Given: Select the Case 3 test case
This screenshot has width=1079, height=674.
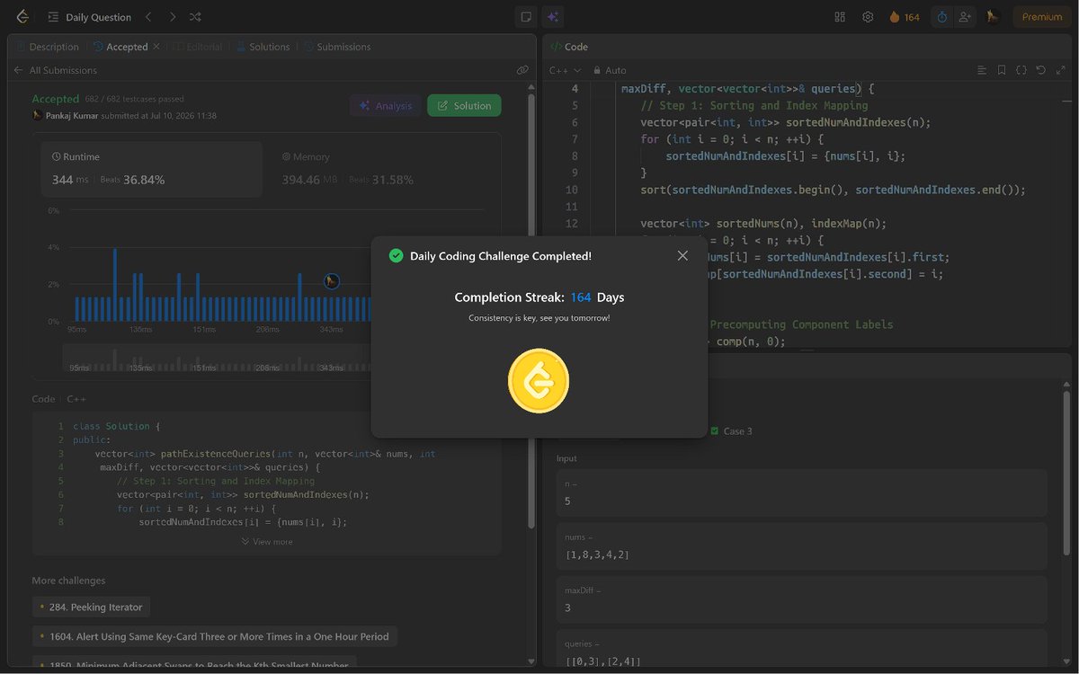Looking at the screenshot, I should 731,431.
